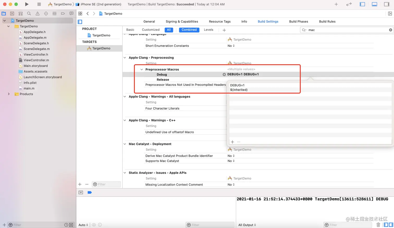Viewport: 394px width, 228px height.
Task: Switch to the Info tab
Action: (244, 22)
